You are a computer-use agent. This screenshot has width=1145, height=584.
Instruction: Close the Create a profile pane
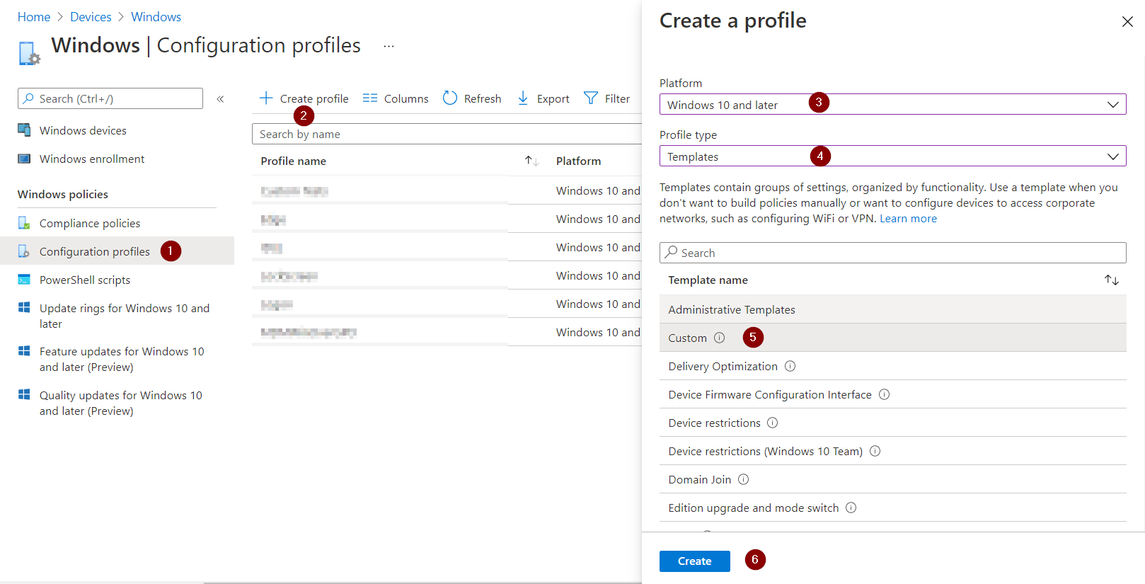click(x=1127, y=22)
